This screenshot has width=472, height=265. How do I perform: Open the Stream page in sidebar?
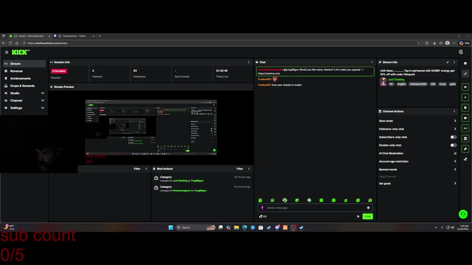pos(24,64)
